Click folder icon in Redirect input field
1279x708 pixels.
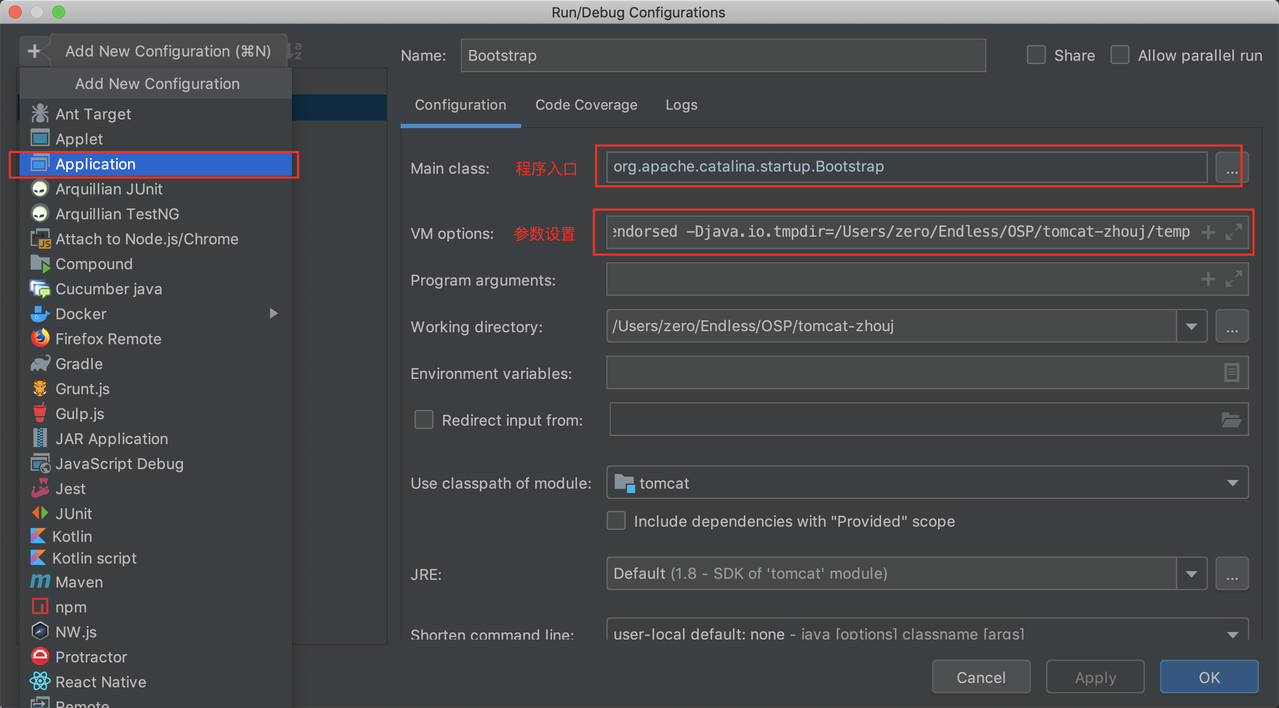tap(1231, 420)
